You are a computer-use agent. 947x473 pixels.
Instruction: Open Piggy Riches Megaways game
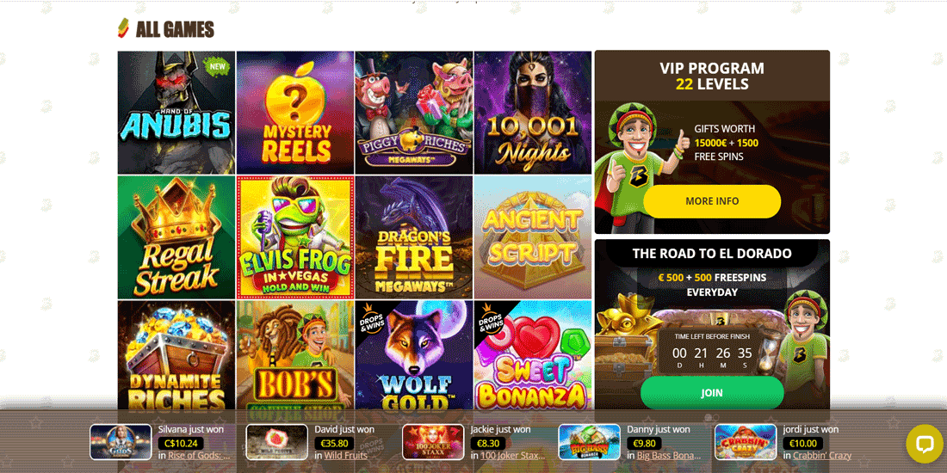[414, 113]
